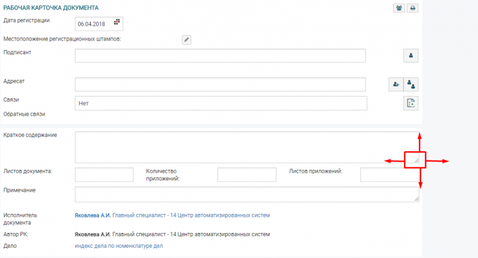
Task: Click the Примечание text area
Action: [x=245, y=194]
